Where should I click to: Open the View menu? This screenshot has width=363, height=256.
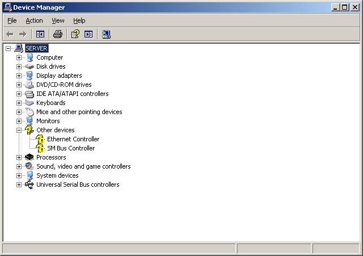(x=58, y=20)
